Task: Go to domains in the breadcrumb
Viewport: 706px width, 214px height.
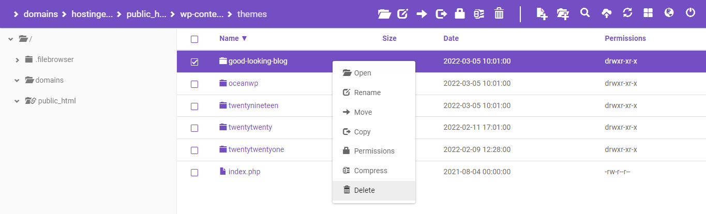Action: (40, 14)
